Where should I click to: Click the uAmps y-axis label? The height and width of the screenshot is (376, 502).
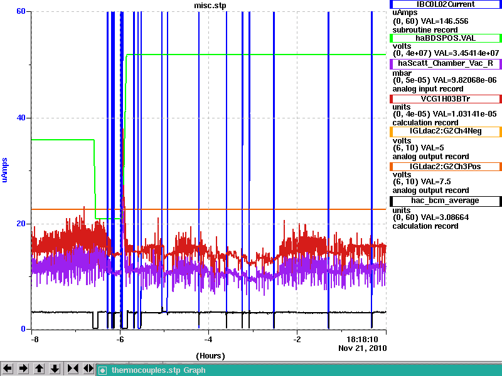[x=4, y=170]
